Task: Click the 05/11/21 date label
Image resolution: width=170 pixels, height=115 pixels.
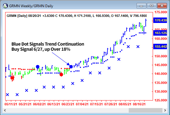Action: pos(11,104)
